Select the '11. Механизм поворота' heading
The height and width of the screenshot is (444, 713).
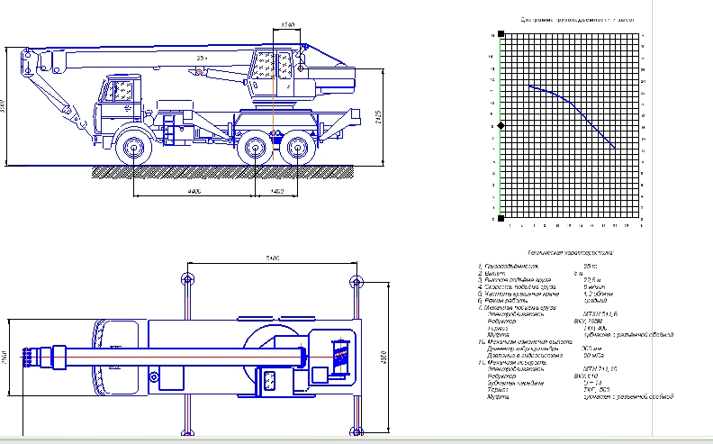[x=512, y=363]
